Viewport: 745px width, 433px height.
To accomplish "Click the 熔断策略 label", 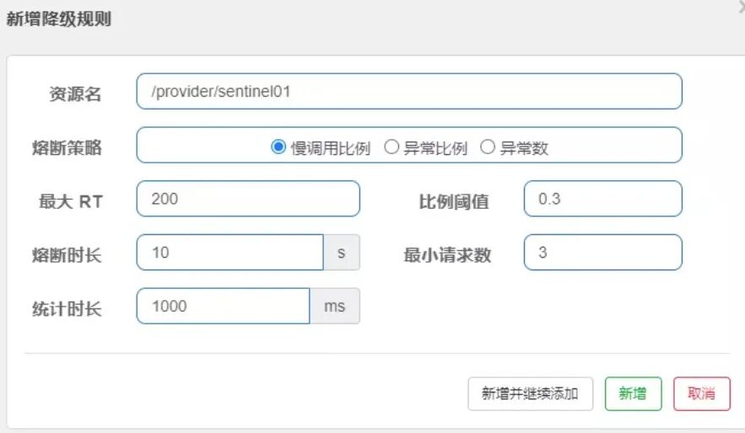I will (67, 147).
